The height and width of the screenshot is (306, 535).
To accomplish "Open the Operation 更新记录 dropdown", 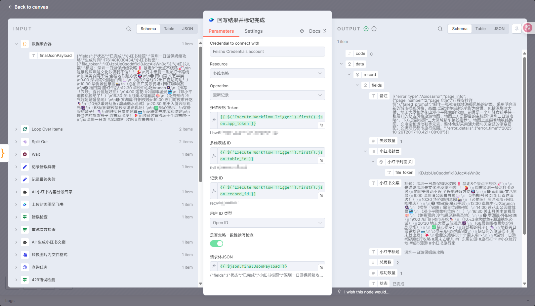I will click(267, 95).
